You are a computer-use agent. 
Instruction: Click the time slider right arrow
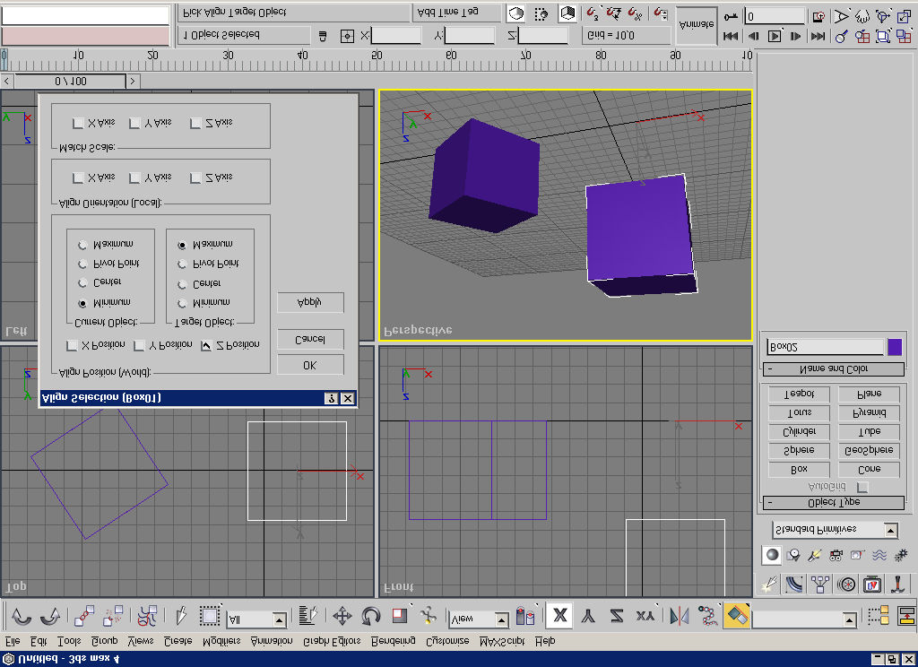click(x=133, y=82)
